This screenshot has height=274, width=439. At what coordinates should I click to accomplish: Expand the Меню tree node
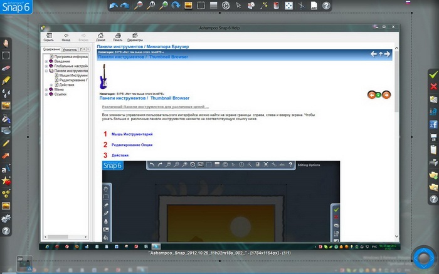pos(46,89)
